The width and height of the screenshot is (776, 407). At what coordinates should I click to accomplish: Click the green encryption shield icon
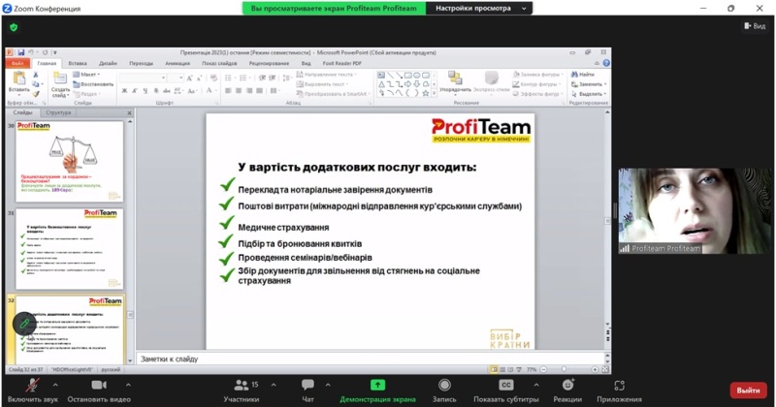(x=14, y=27)
